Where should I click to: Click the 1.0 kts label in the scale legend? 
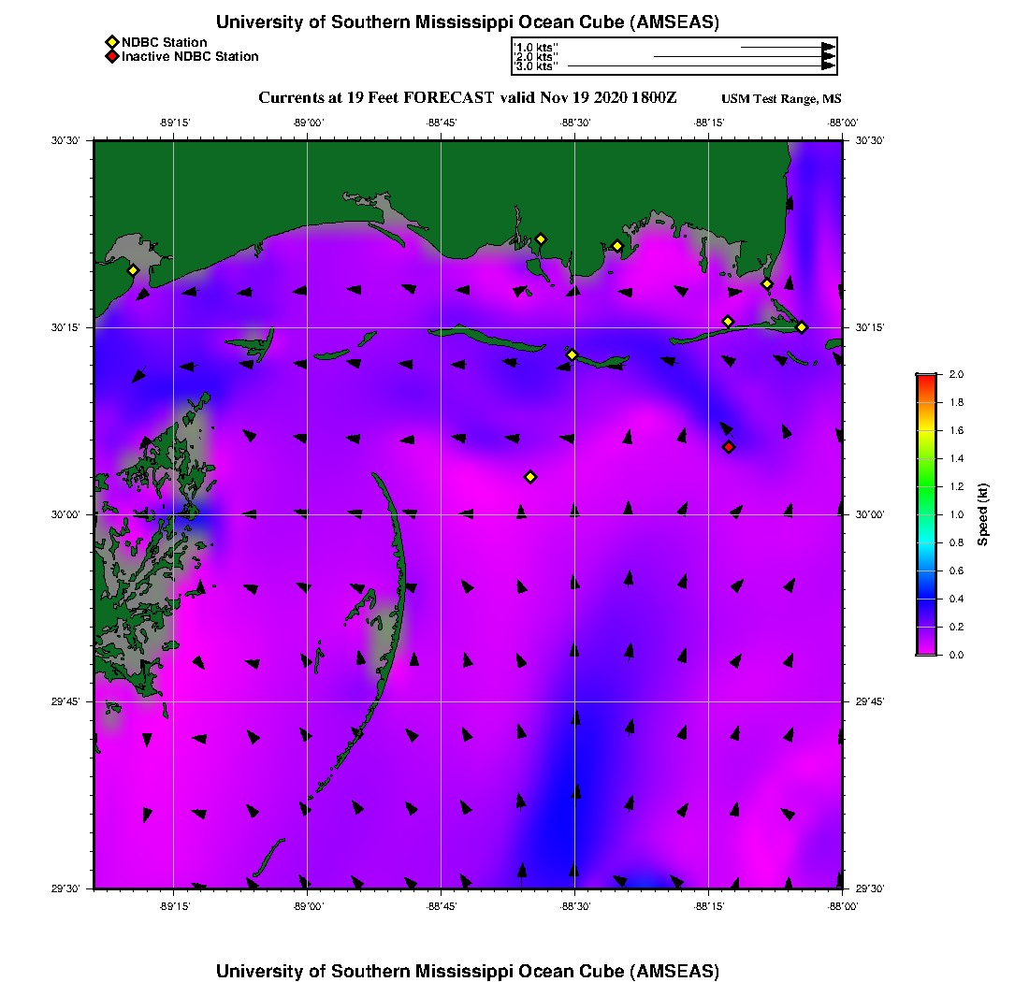click(536, 46)
